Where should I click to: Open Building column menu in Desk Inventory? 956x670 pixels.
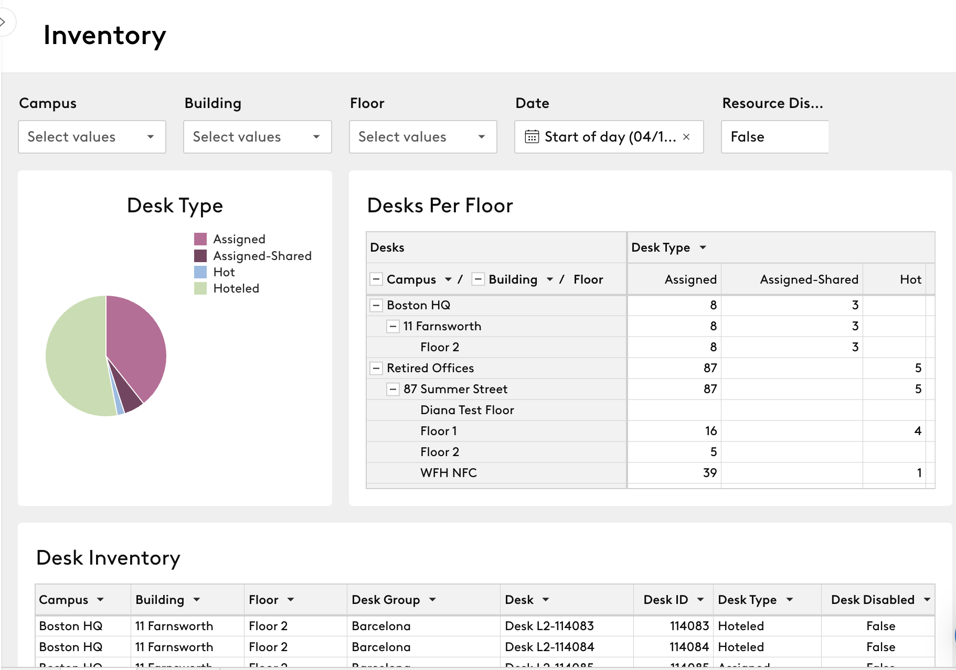197,600
